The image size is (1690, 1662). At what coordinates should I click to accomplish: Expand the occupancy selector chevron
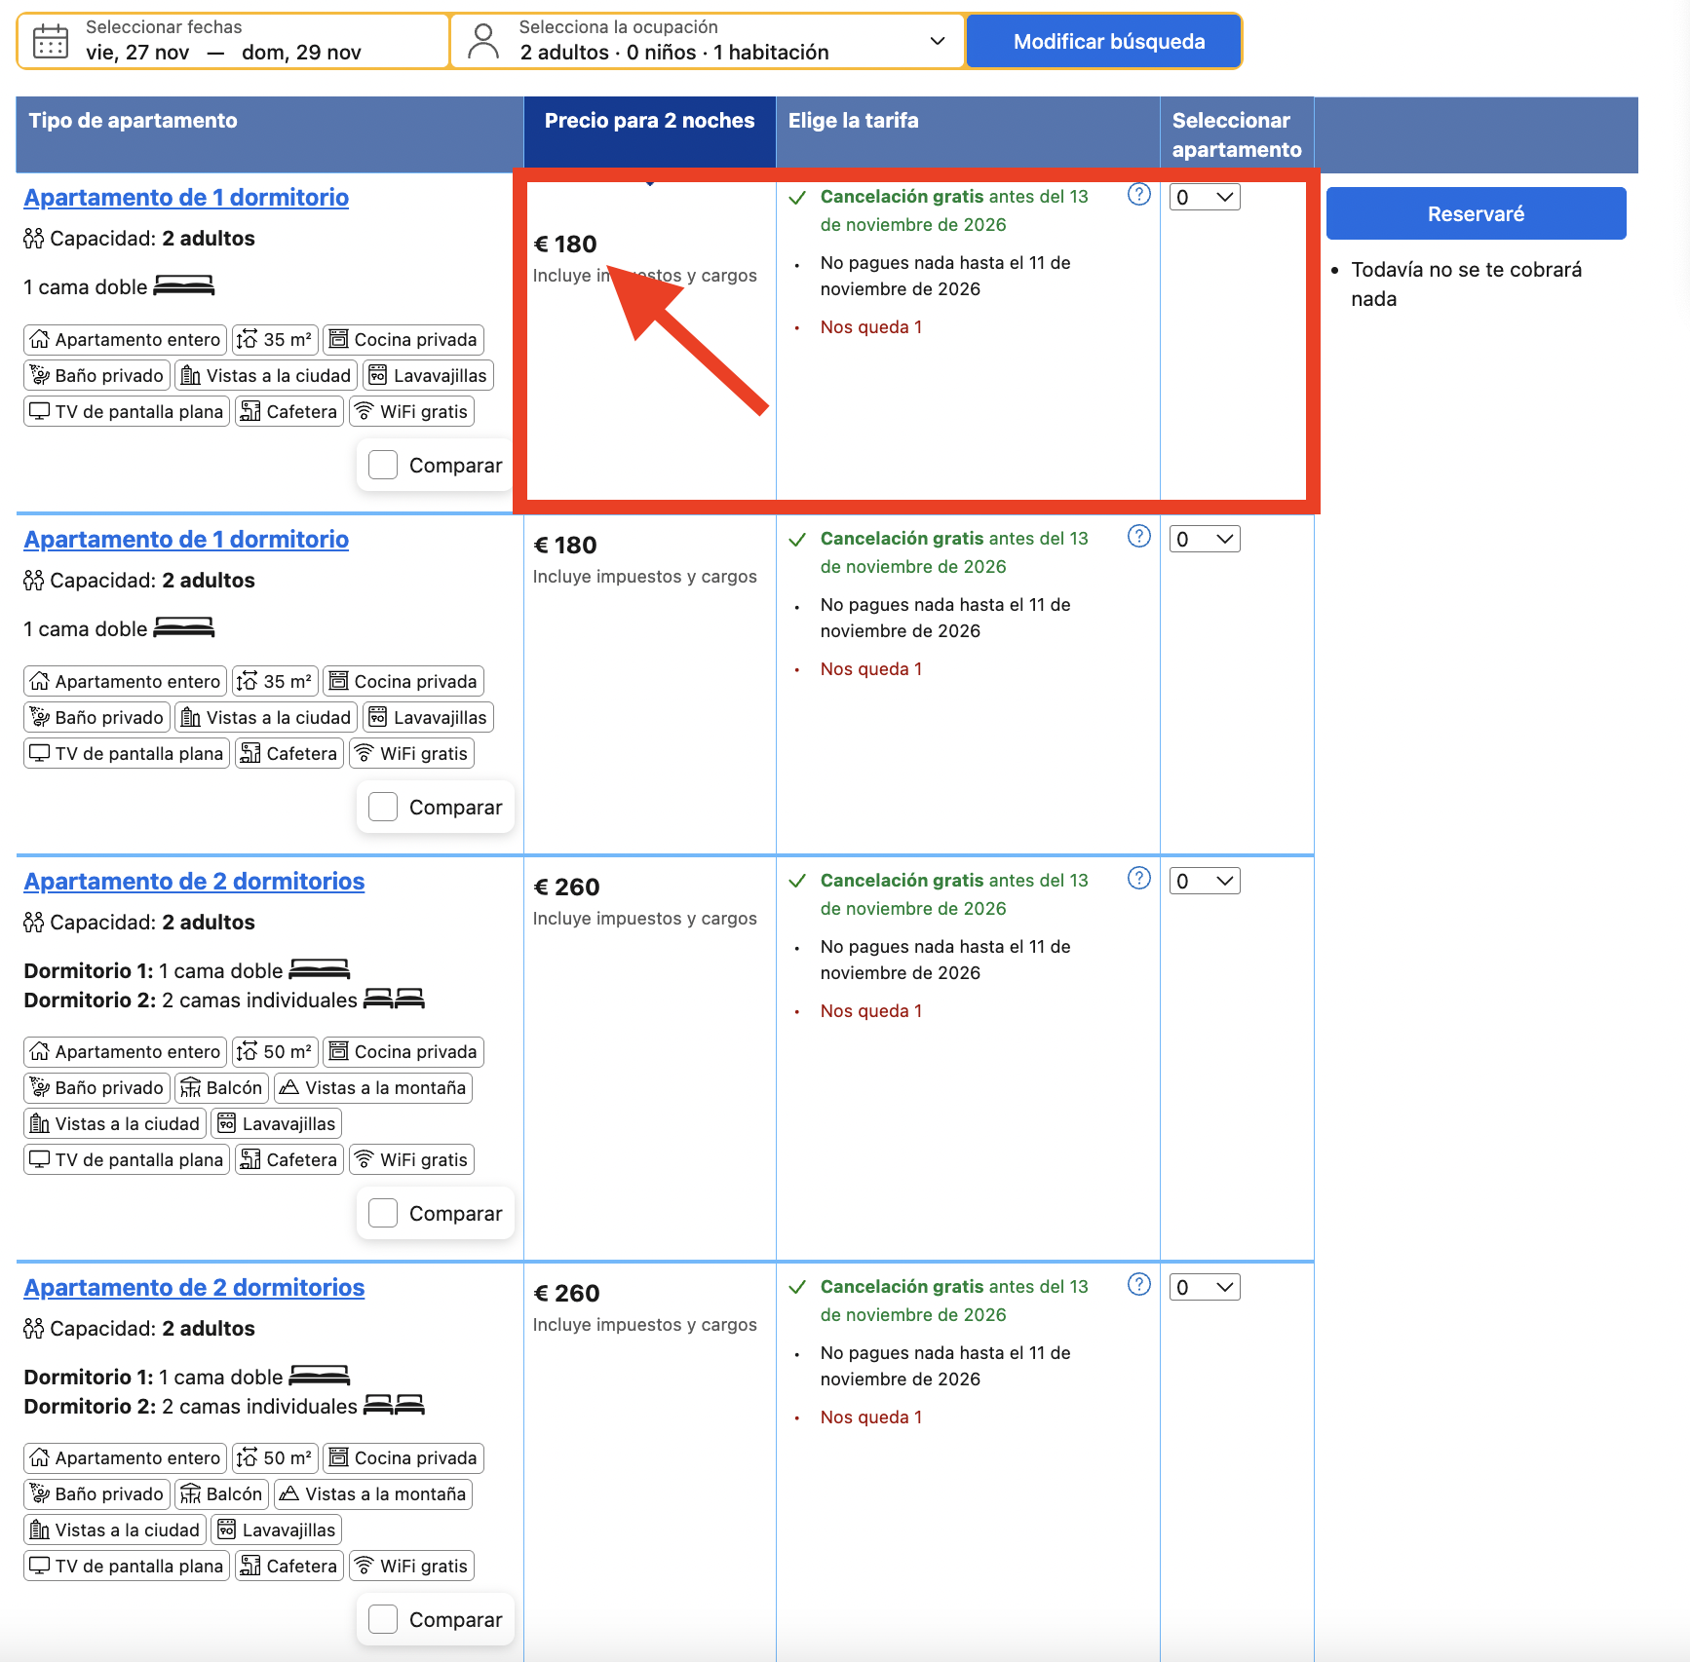tap(938, 41)
